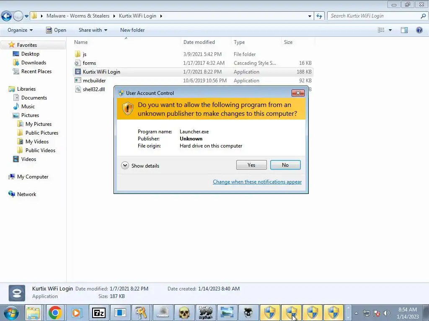Show hidden icons in the system tray

point(356,313)
